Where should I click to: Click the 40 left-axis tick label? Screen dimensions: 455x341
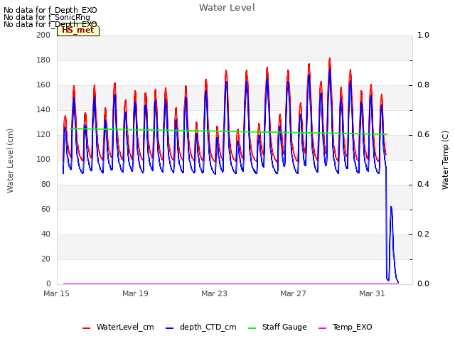tap(45, 234)
